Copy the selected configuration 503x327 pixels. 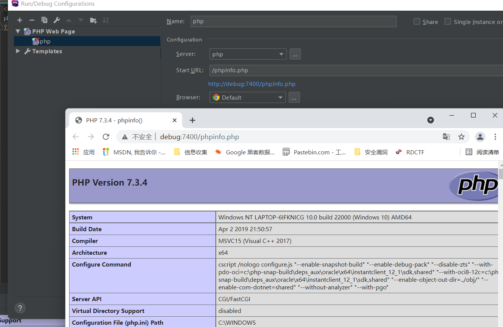(44, 20)
